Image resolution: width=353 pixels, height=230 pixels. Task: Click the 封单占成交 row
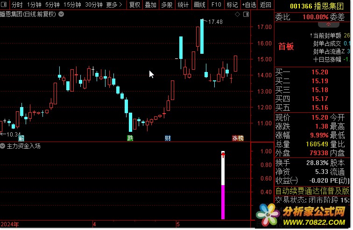[332, 43]
